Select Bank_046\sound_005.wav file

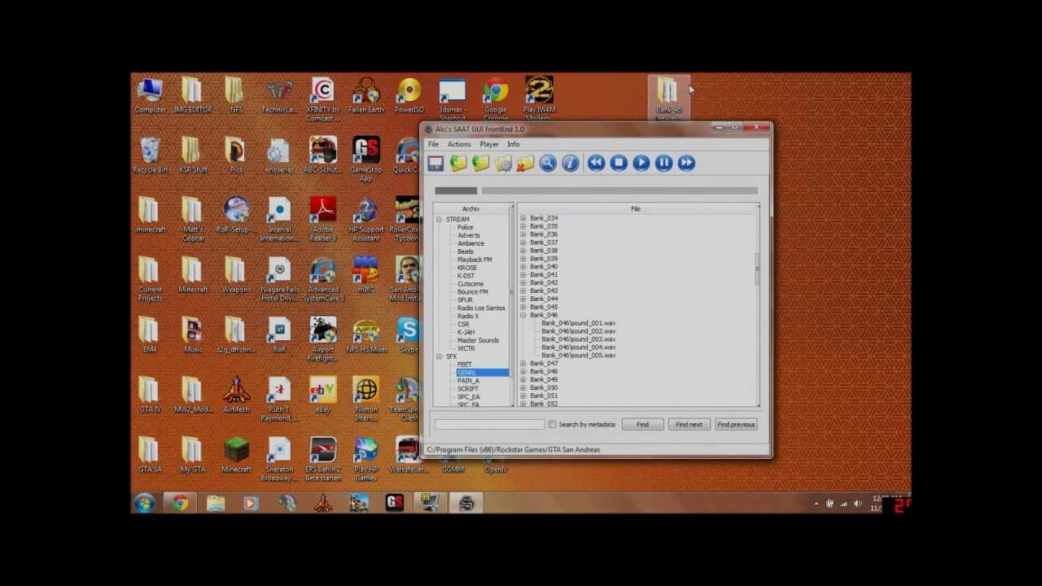579,356
